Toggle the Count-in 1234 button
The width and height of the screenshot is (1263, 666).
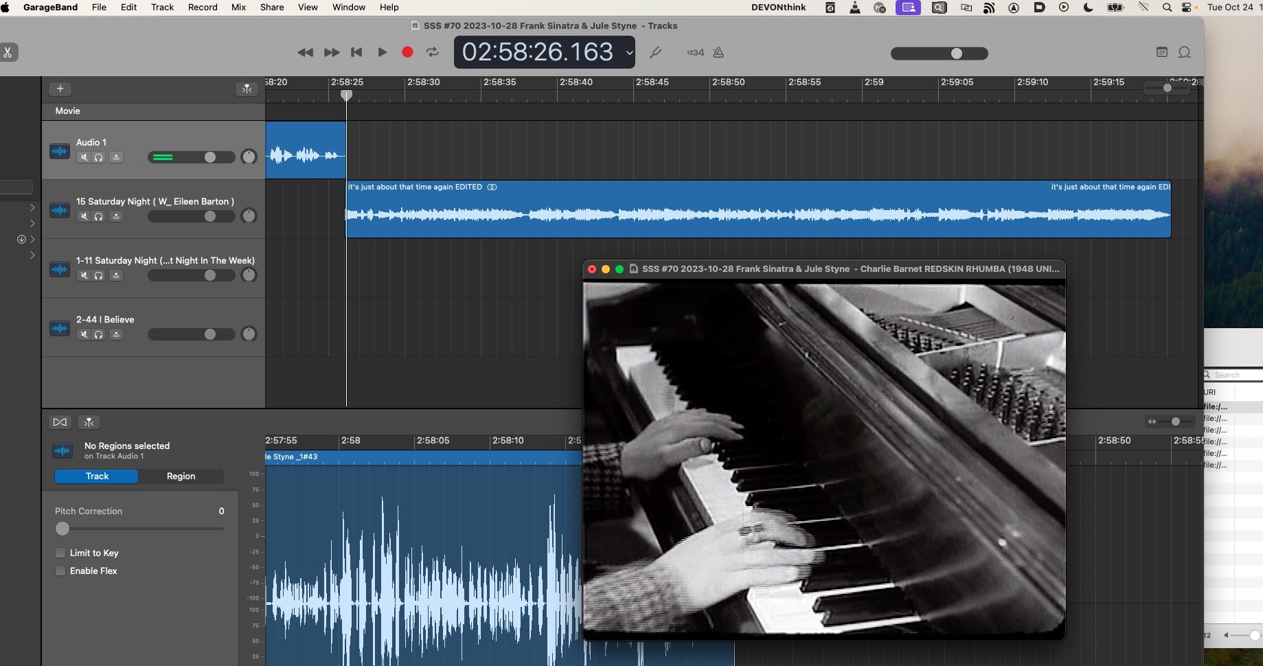point(695,52)
